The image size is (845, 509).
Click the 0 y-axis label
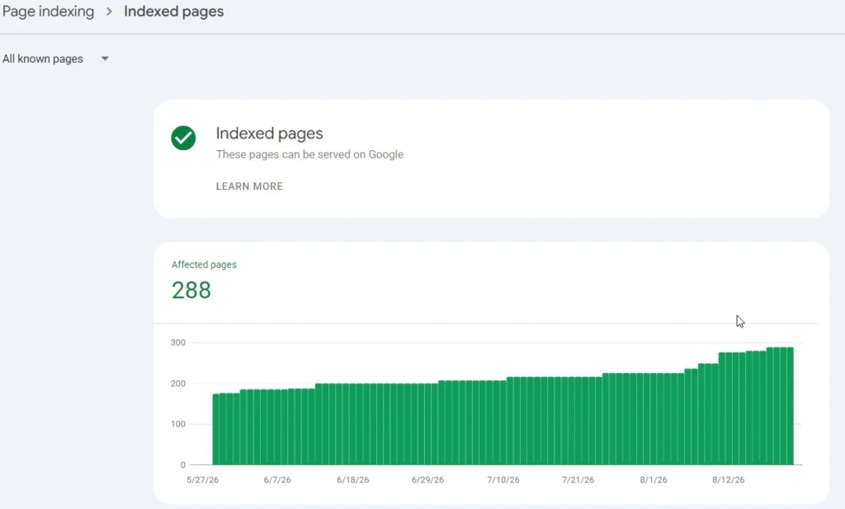click(x=182, y=464)
